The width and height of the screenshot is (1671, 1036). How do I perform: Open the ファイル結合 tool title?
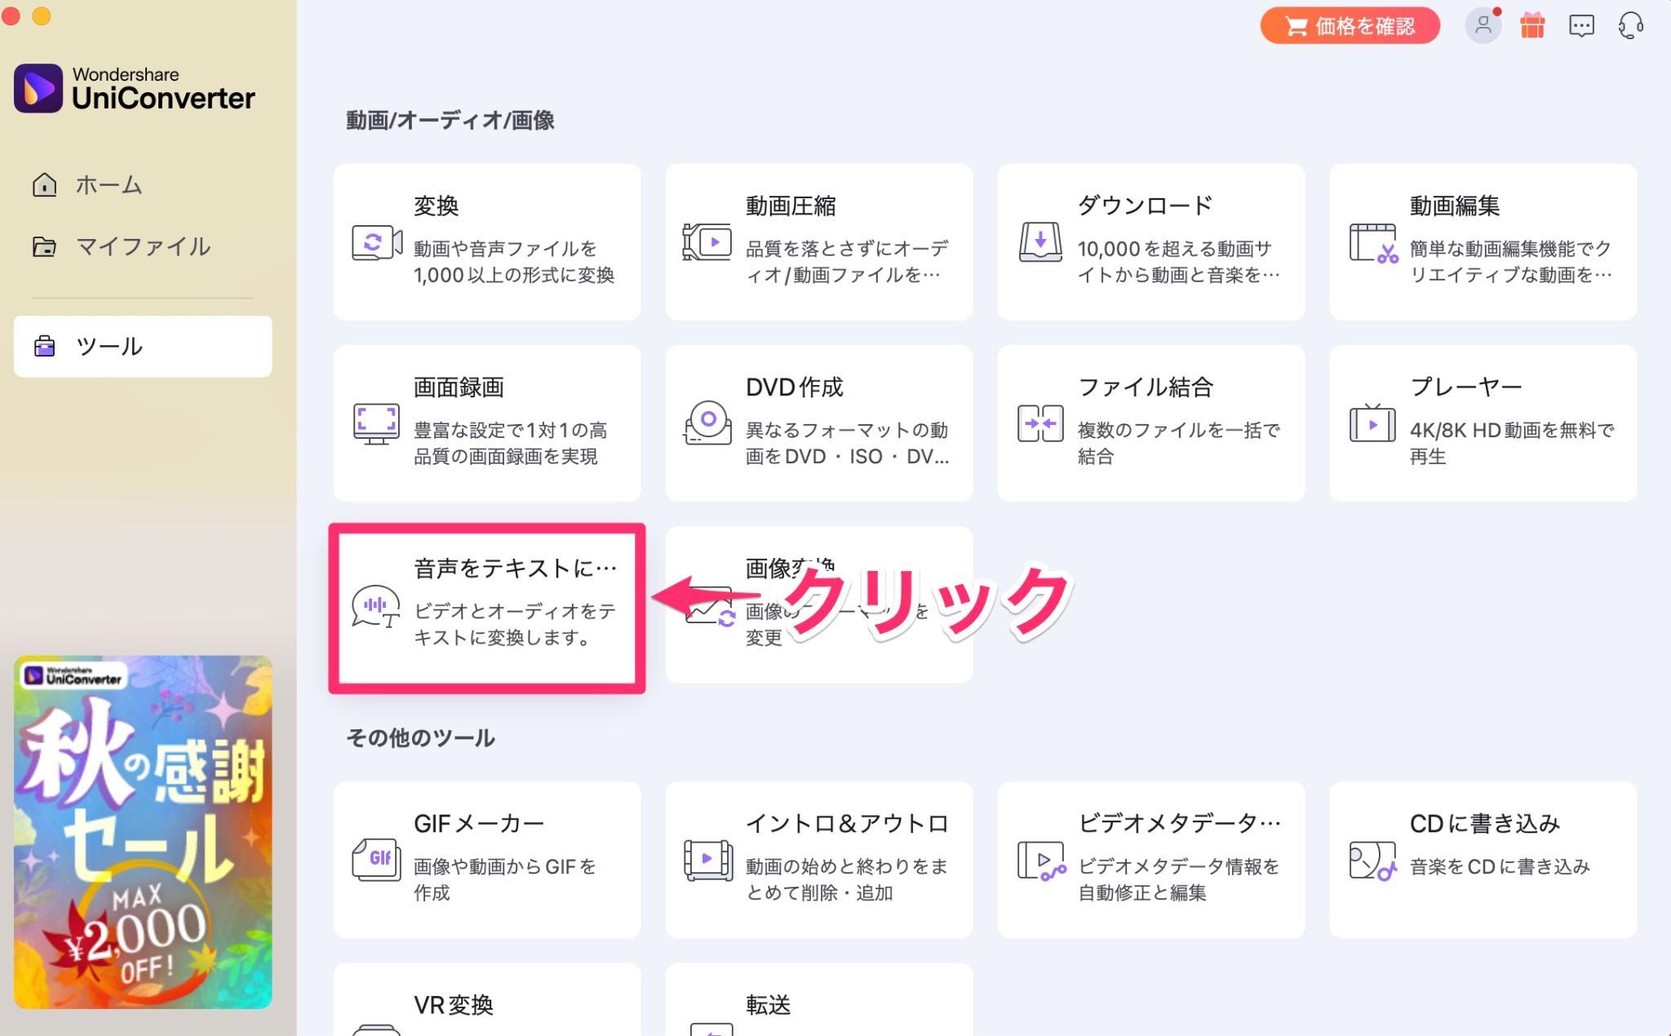pyautogui.click(x=1146, y=387)
